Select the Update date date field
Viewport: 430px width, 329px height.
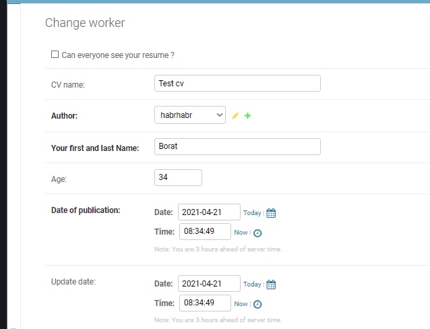pos(209,283)
